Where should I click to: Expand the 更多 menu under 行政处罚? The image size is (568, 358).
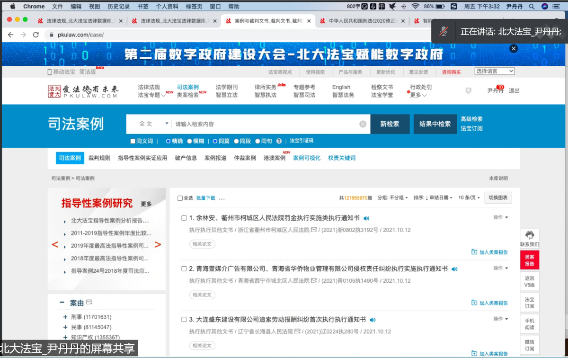pos(418,95)
